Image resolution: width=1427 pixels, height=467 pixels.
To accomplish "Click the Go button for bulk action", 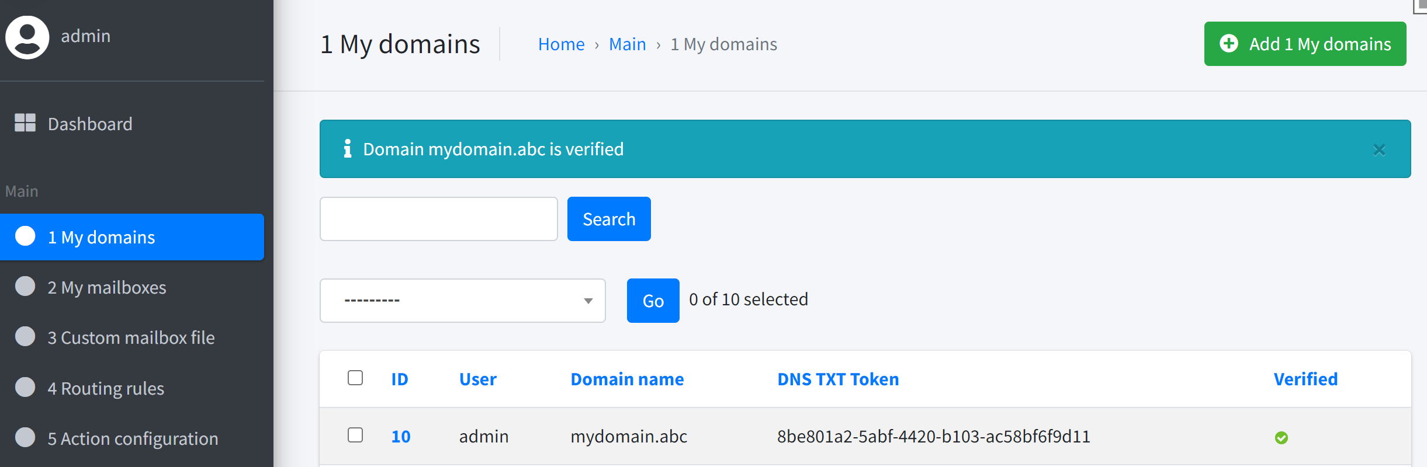I will [x=653, y=301].
